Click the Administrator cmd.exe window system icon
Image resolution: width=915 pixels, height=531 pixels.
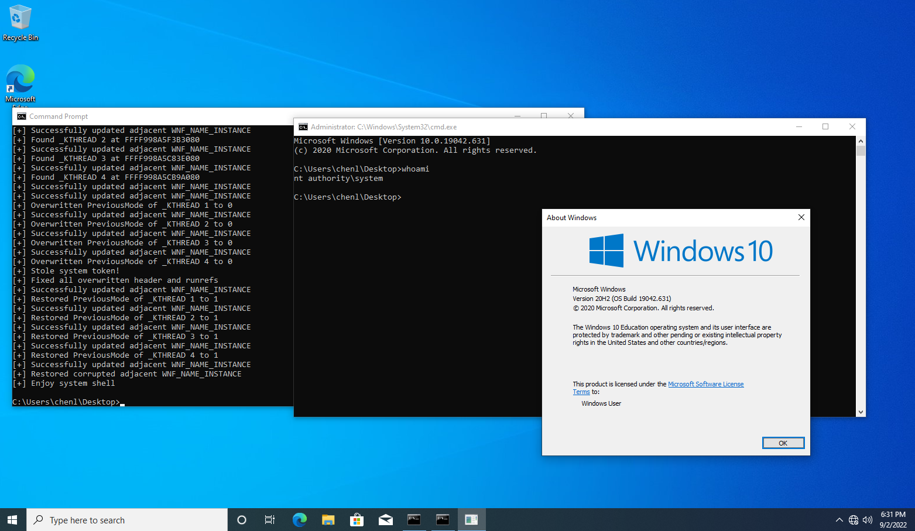[303, 127]
